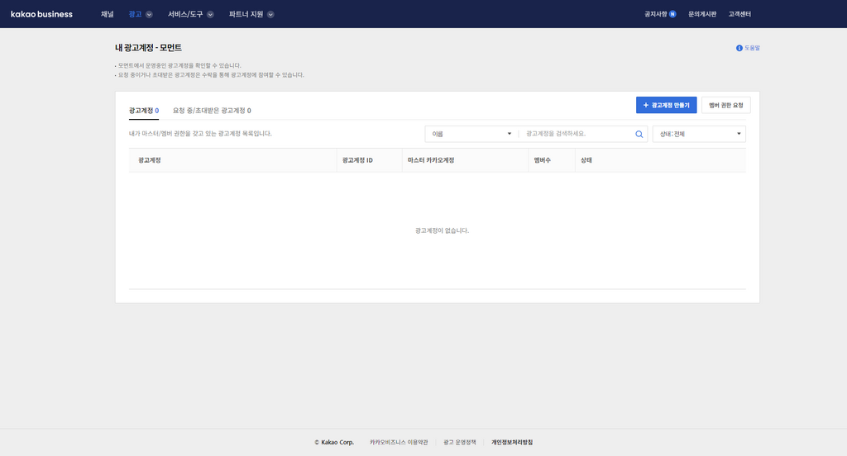This screenshot has width=847, height=456.
Task: Open the 파트너 지원 menu
Action: tap(246, 14)
